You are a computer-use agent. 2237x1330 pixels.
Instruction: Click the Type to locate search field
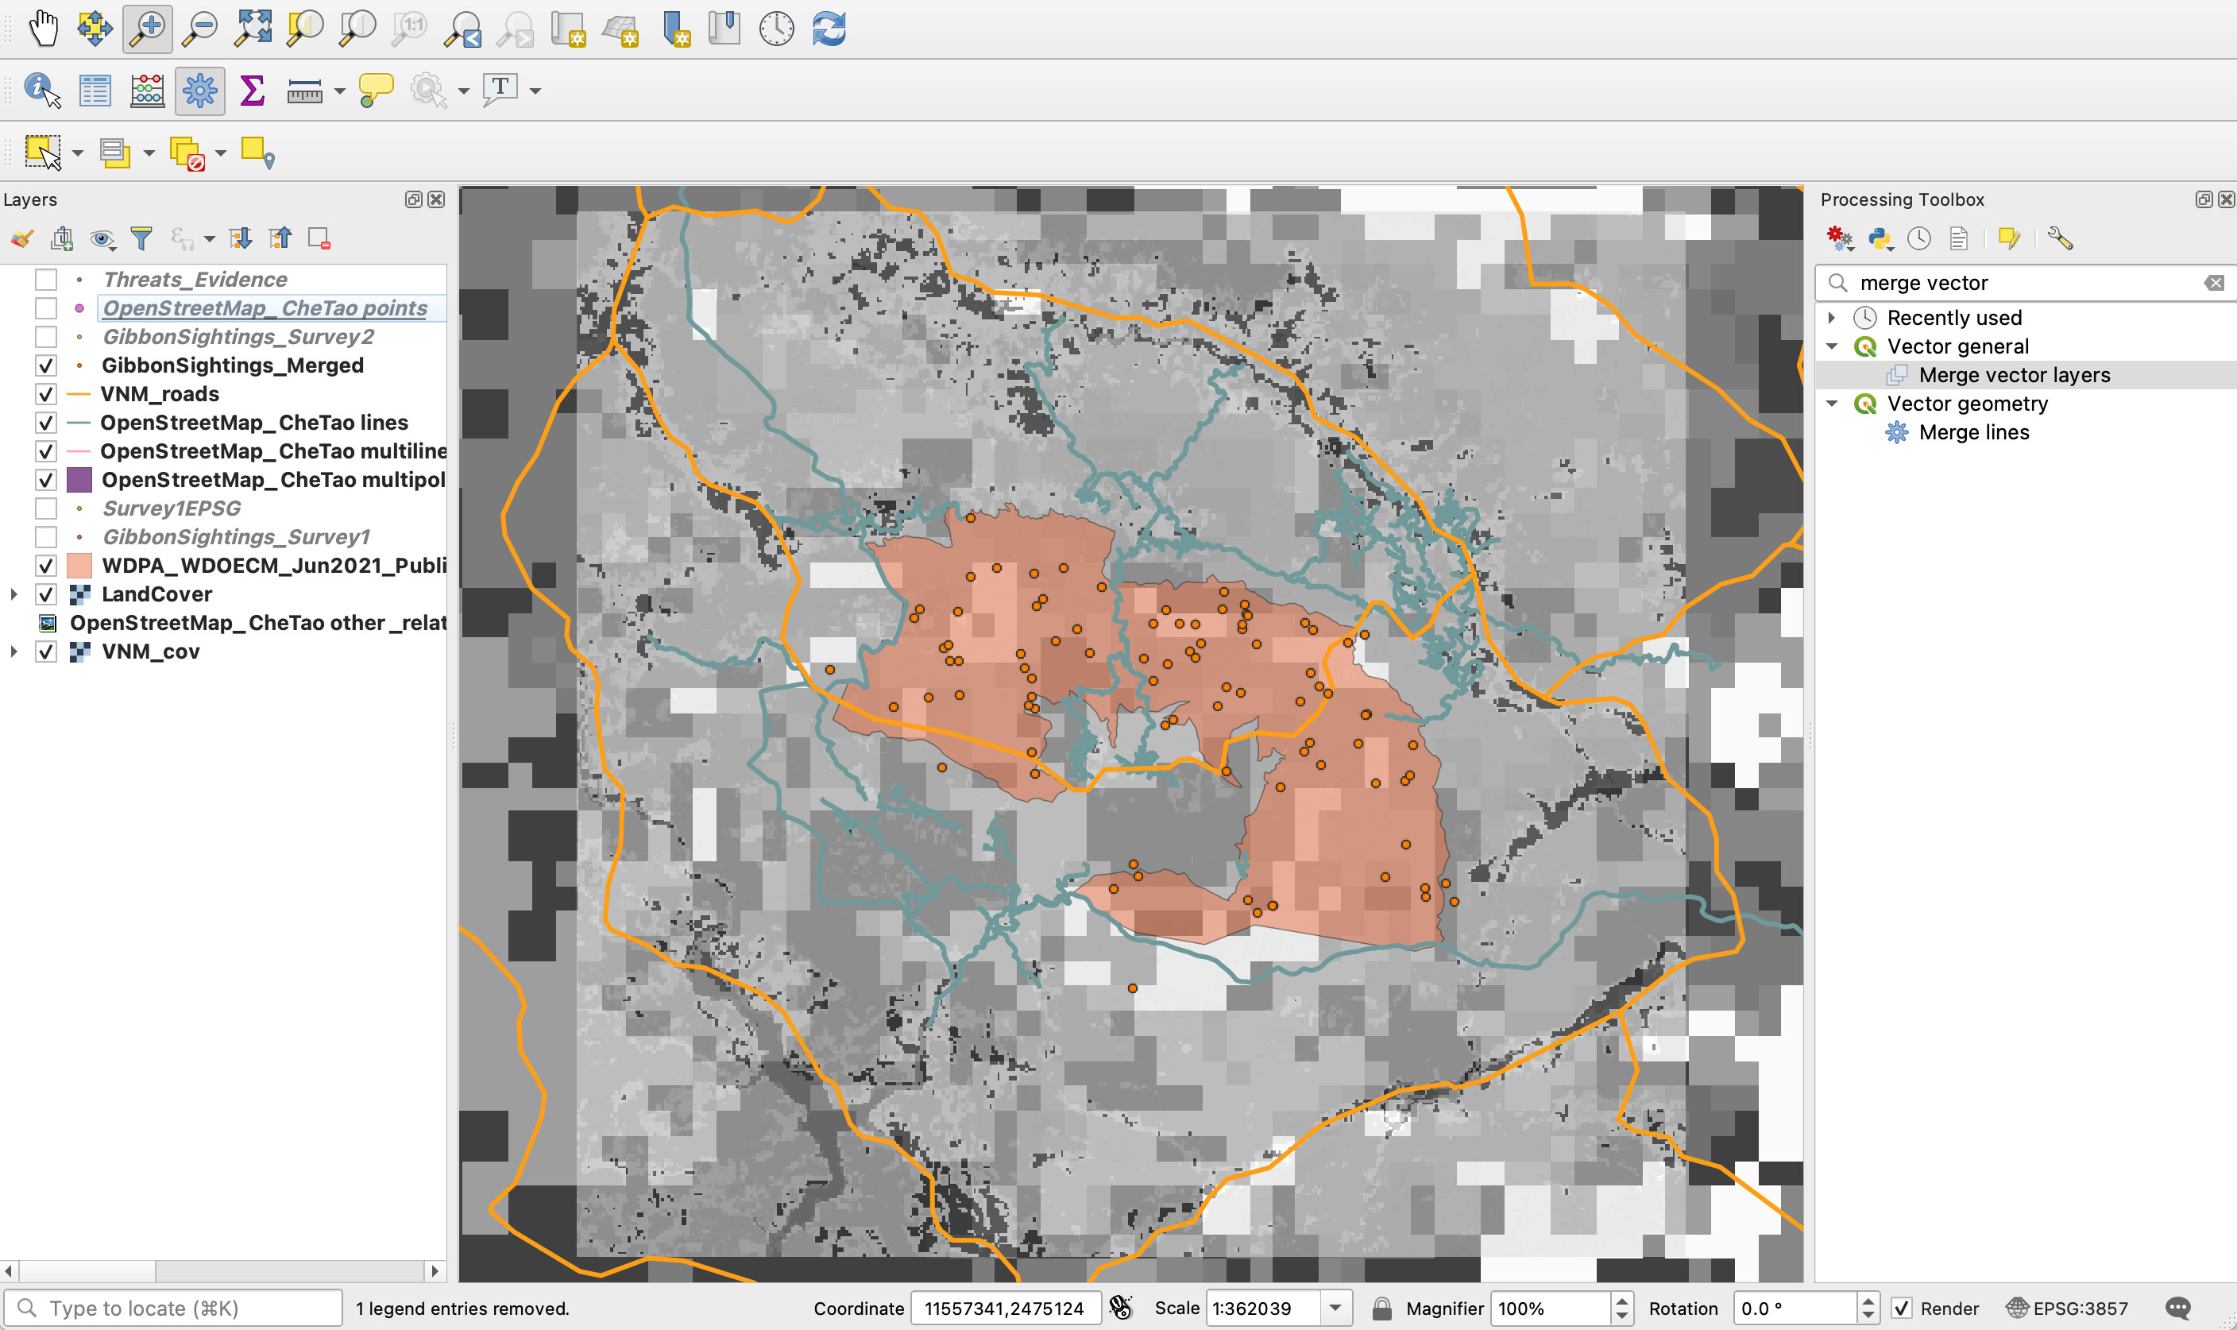click(x=175, y=1308)
